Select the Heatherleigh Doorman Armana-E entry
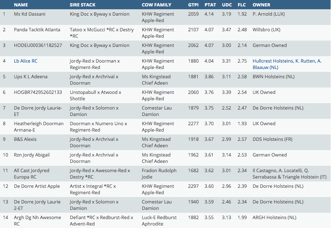This screenshot has width=331, height=228. (38, 127)
